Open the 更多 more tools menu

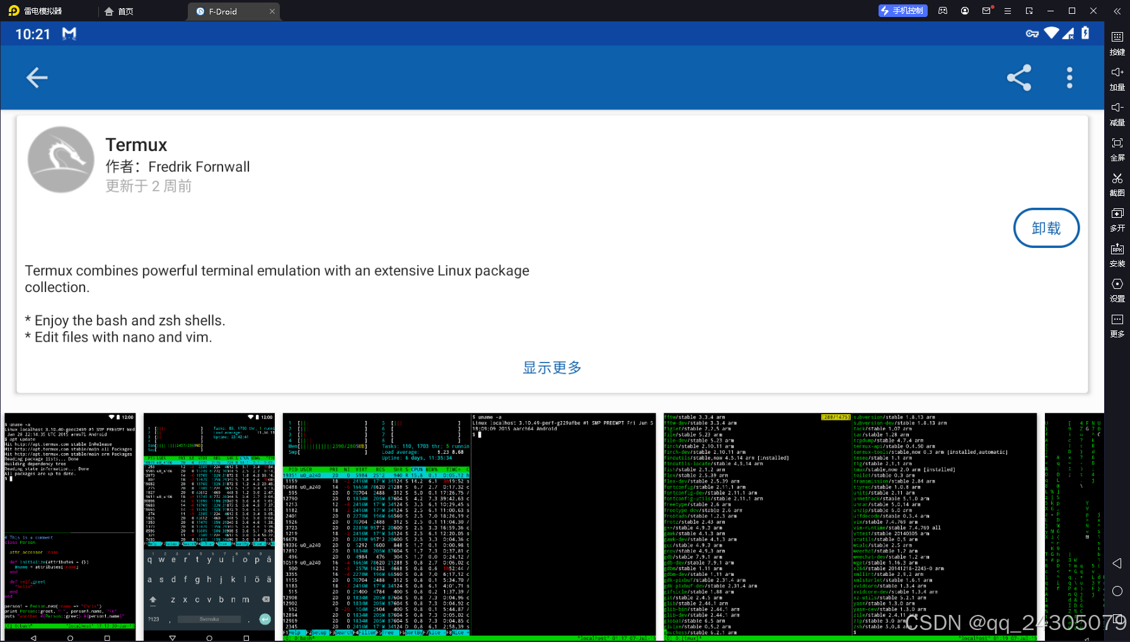point(1117,325)
